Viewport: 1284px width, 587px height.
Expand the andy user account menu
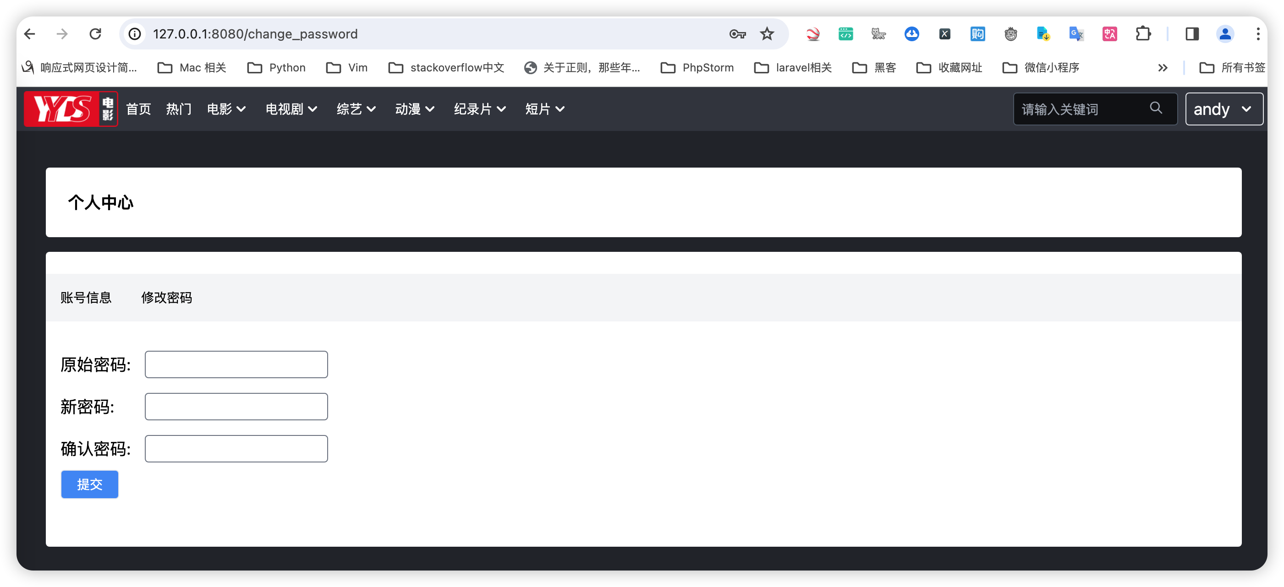(1224, 109)
